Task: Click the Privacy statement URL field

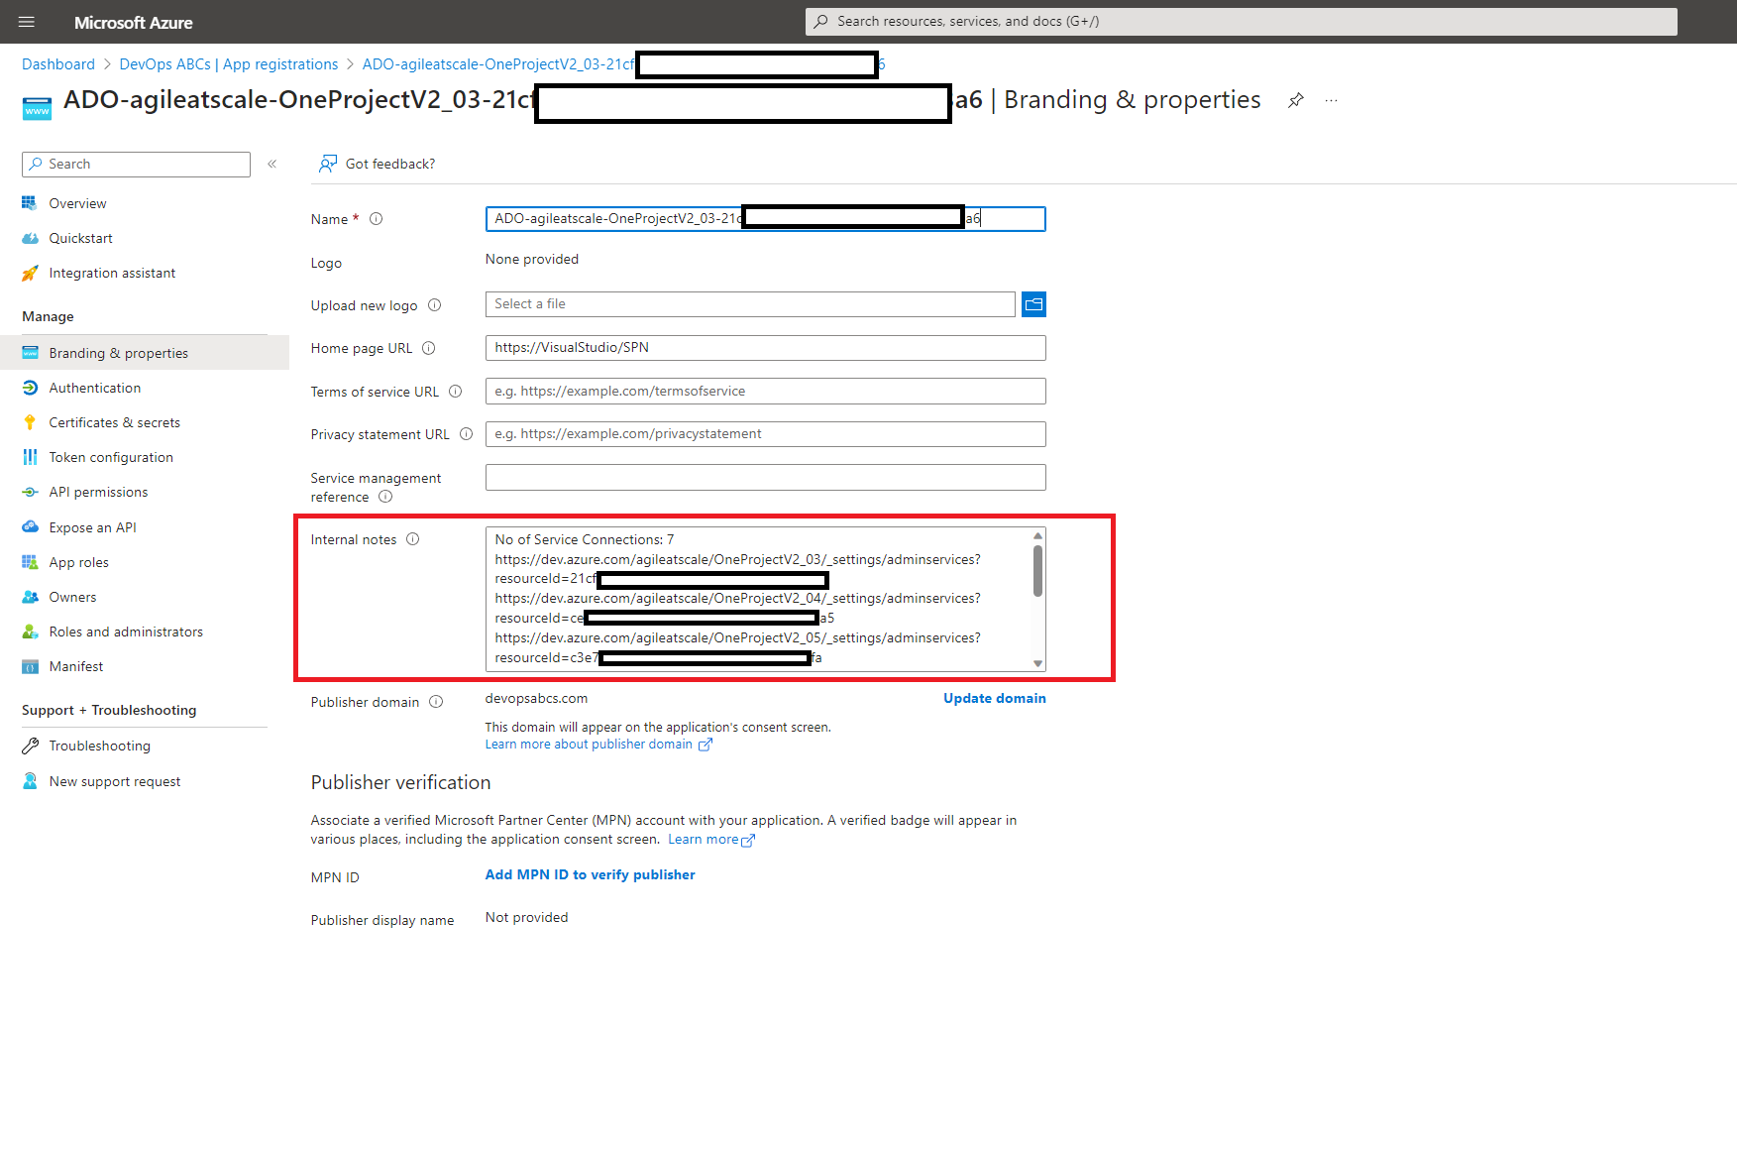Action: pyautogui.click(x=765, y=434)
